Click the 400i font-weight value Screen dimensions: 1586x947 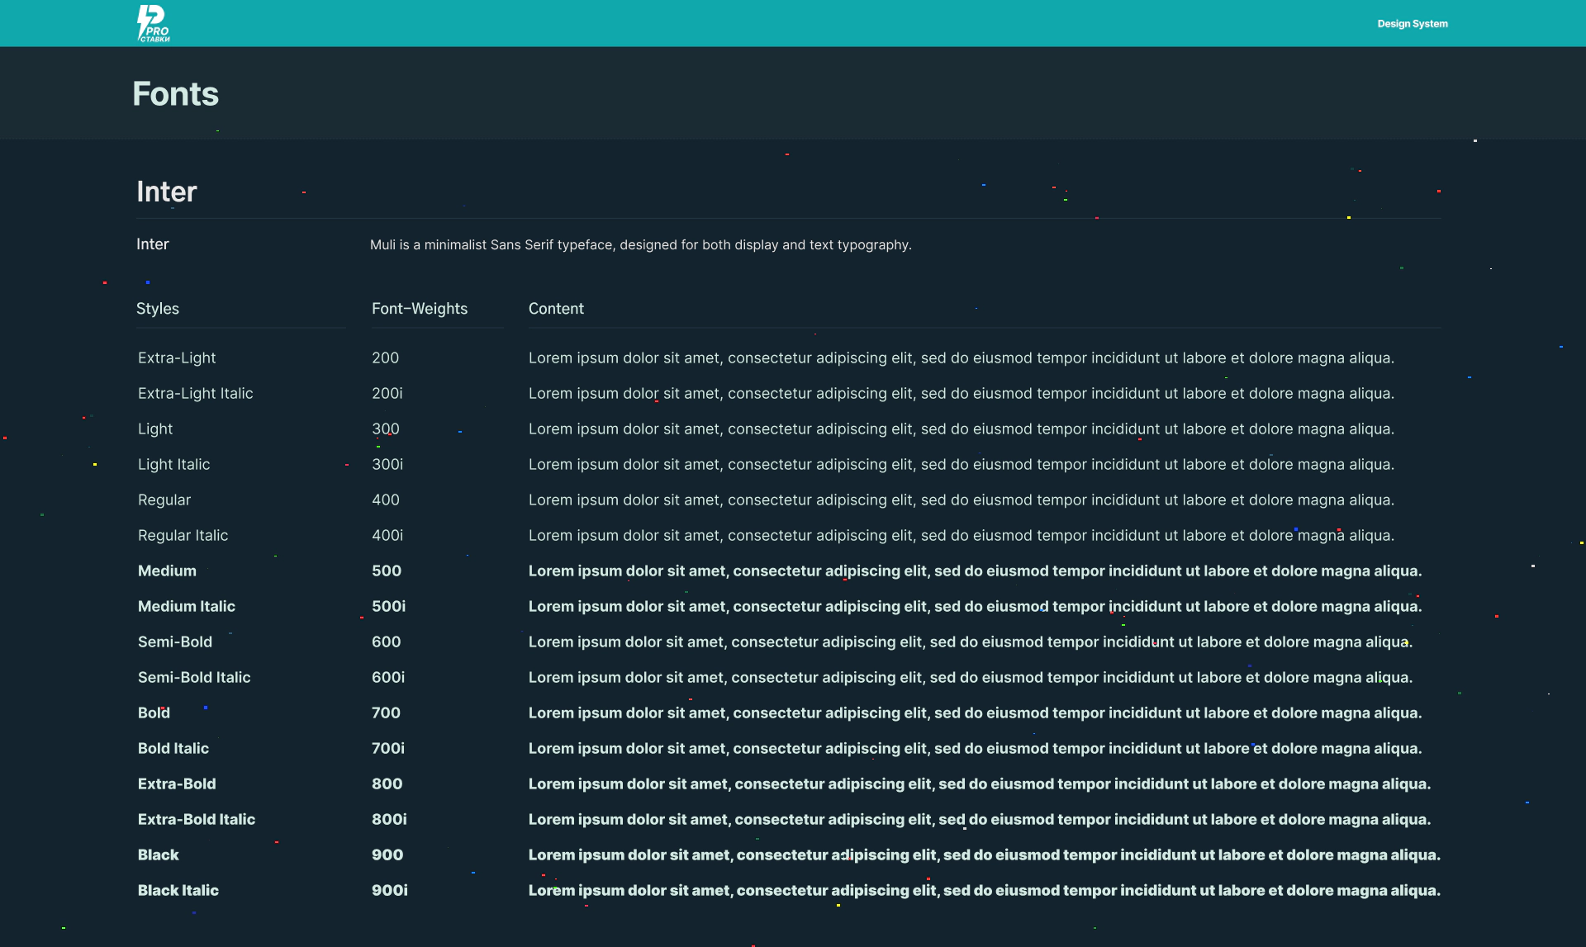387,536
